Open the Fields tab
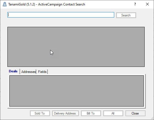Viewport: 154px width, 120px height. point(42,72)
